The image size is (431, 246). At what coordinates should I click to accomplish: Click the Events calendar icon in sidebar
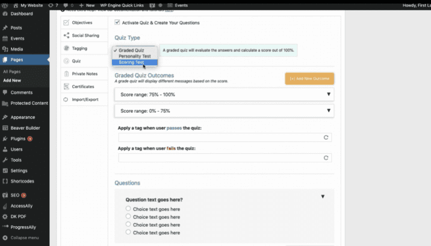click(x=5, y=39)
